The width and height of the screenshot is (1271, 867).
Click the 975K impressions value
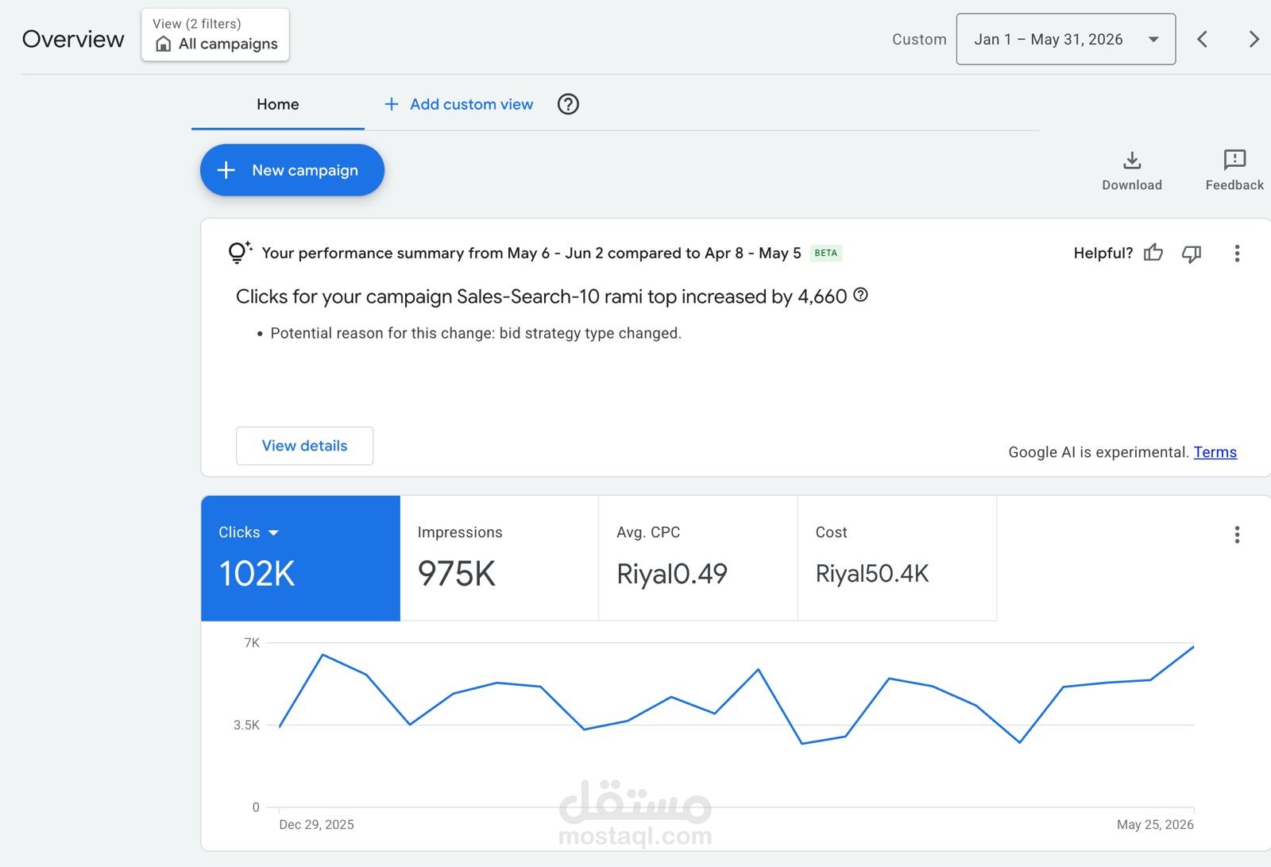pyautogui.click(x=457, y=574)
